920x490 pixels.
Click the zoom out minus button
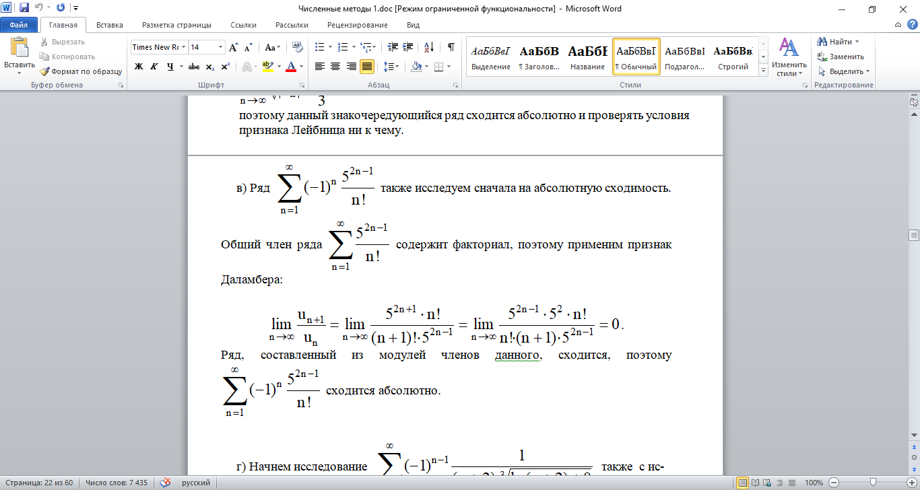click(834, 483)
